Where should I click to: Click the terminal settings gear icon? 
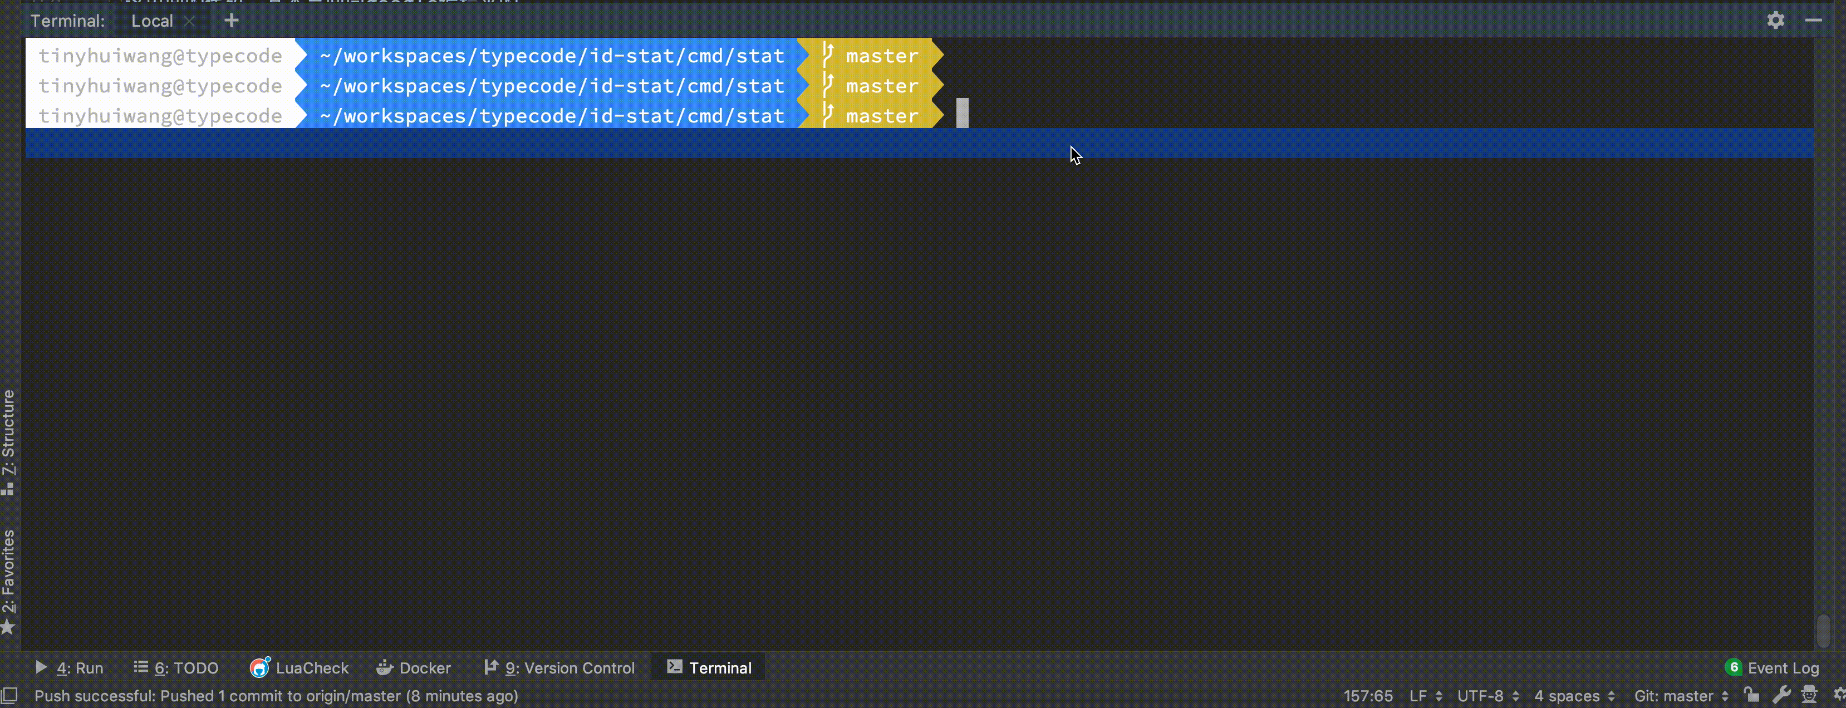pyautogui.click(x=1775, y=20)
